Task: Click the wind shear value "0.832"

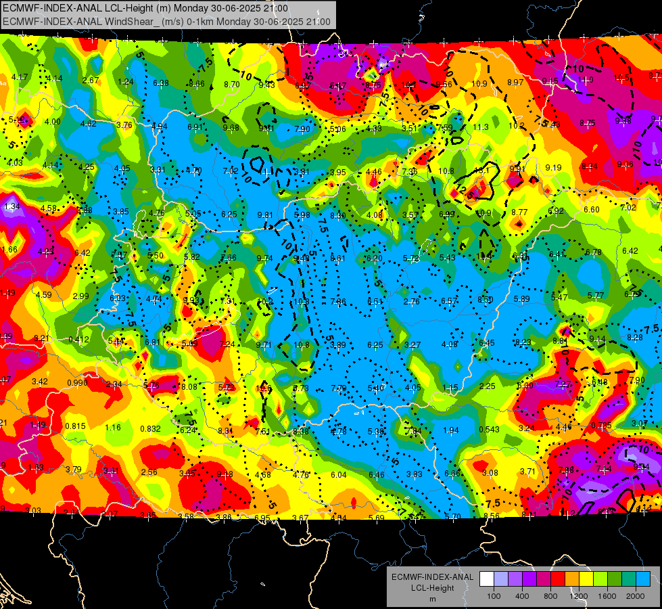Action: (150, 428)
